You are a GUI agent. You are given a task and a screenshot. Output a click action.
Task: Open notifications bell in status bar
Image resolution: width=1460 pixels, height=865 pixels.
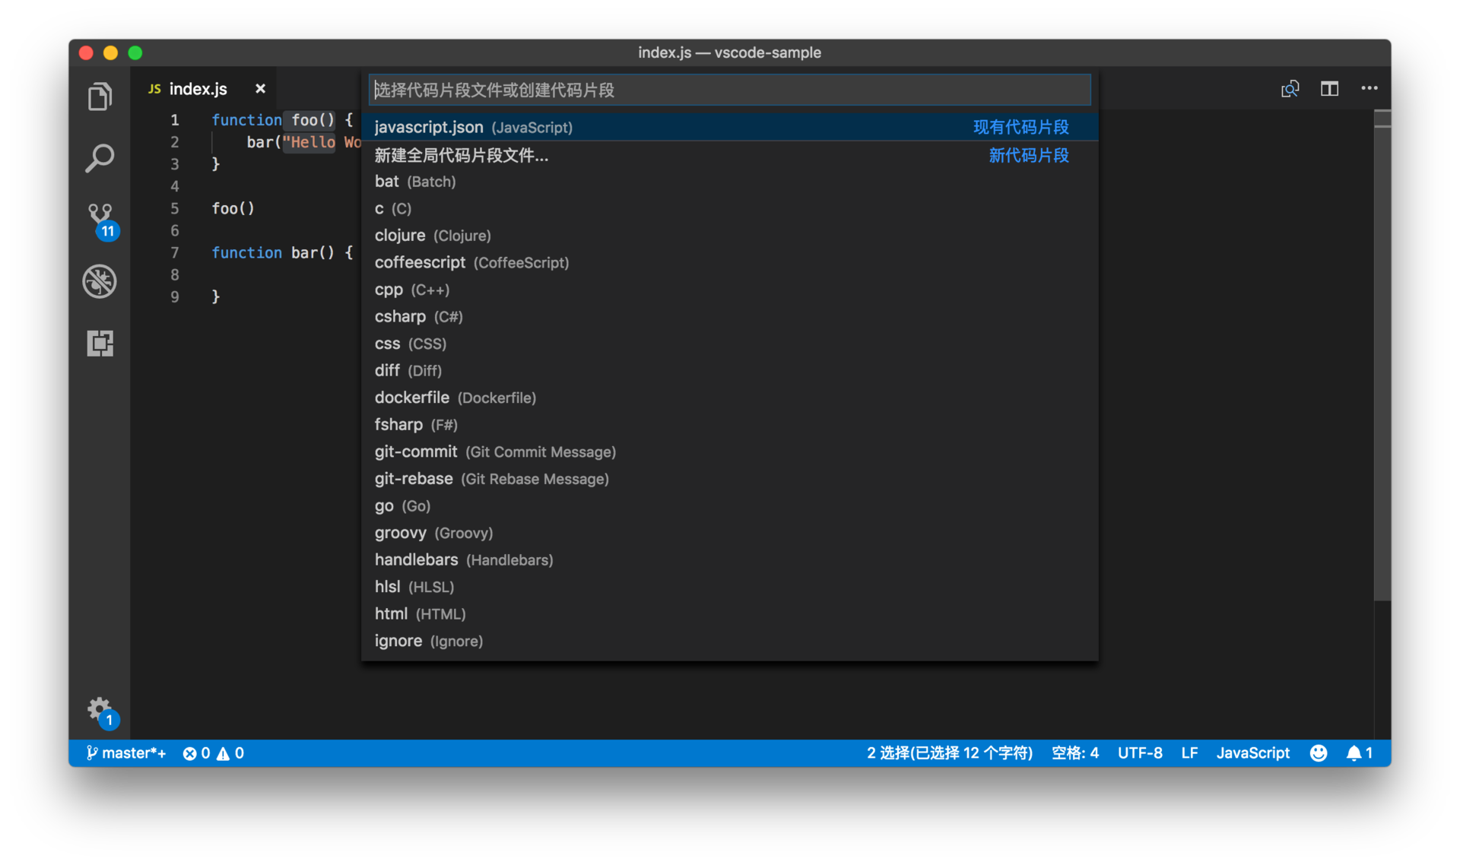click(x=1358, y=753)
